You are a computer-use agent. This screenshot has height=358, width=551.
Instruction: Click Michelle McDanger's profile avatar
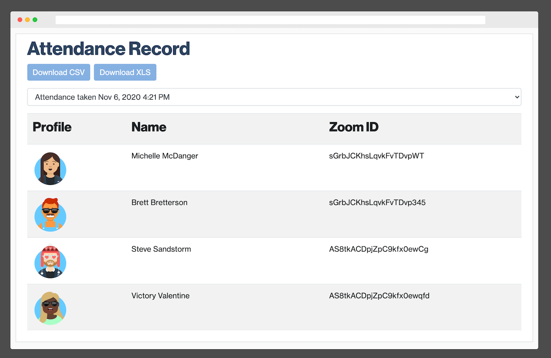[x=51, y=168]
